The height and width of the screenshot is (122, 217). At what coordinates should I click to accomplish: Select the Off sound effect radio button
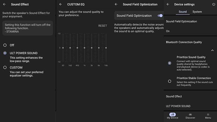(x=5, y=45)
